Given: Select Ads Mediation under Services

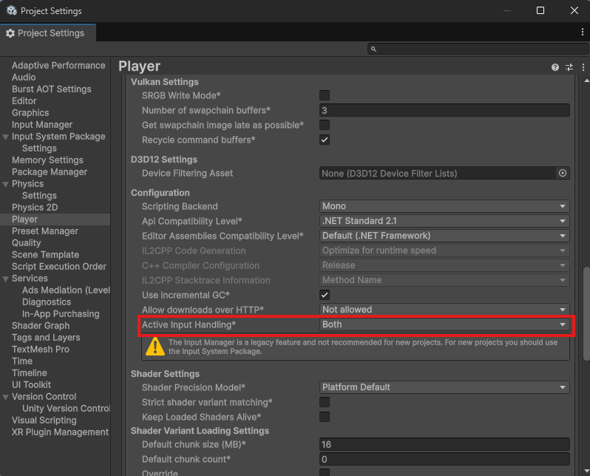Looking at the screenshot, I should (66, 290).
